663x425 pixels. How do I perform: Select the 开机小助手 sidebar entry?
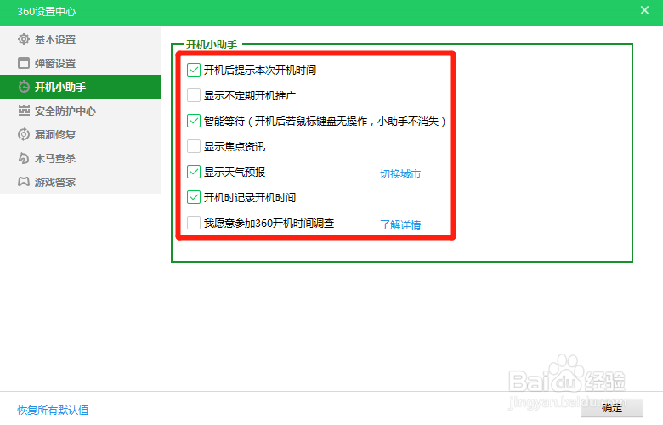click(x=81, y=87)
